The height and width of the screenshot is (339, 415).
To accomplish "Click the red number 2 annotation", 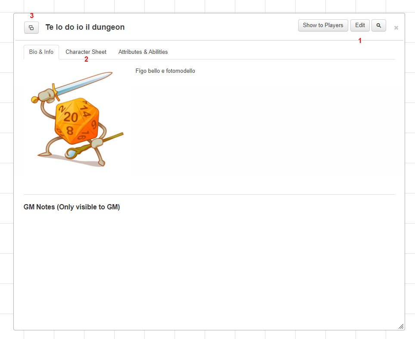I will 86,59.
